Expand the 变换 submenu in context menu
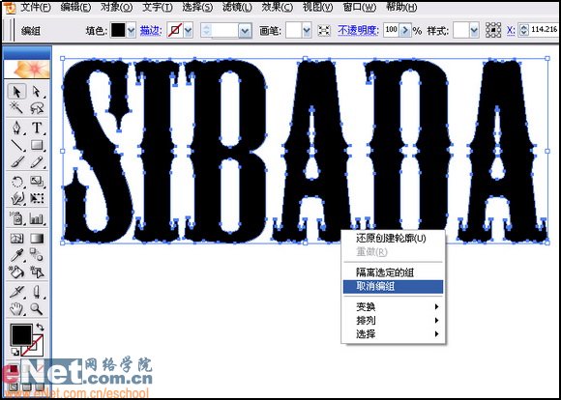The width and height of the screenshot is (561, 400). (436, 306)
